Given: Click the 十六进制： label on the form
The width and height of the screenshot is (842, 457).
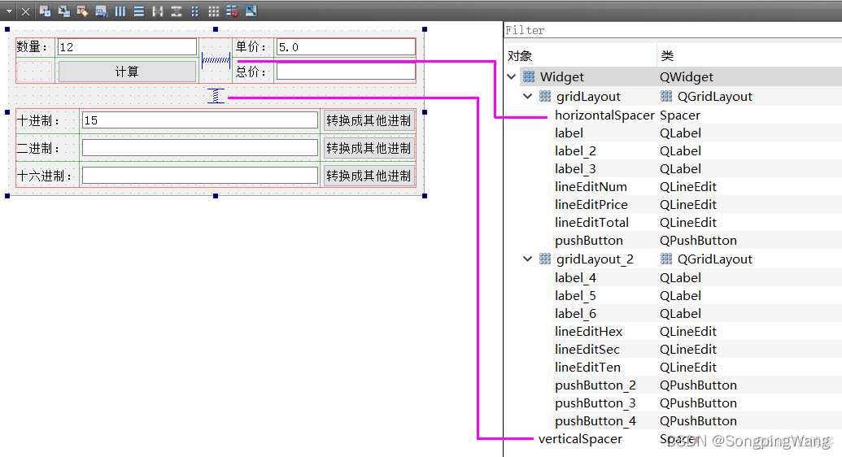Looking at the screenshot, I should (x=45, y=176).
